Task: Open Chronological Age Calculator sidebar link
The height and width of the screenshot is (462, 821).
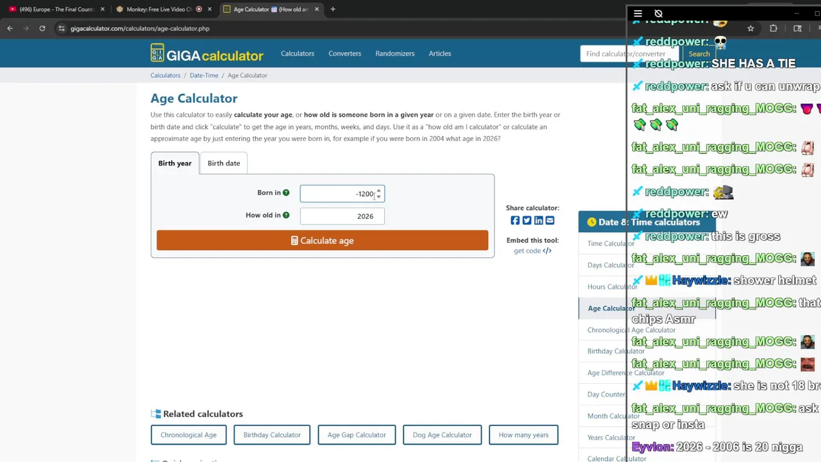Action: pyautogui.click(x=631, y=330)
